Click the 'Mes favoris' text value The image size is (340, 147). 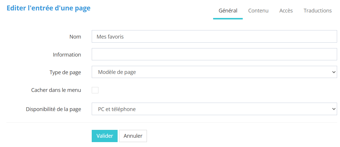tap(110, 37)
